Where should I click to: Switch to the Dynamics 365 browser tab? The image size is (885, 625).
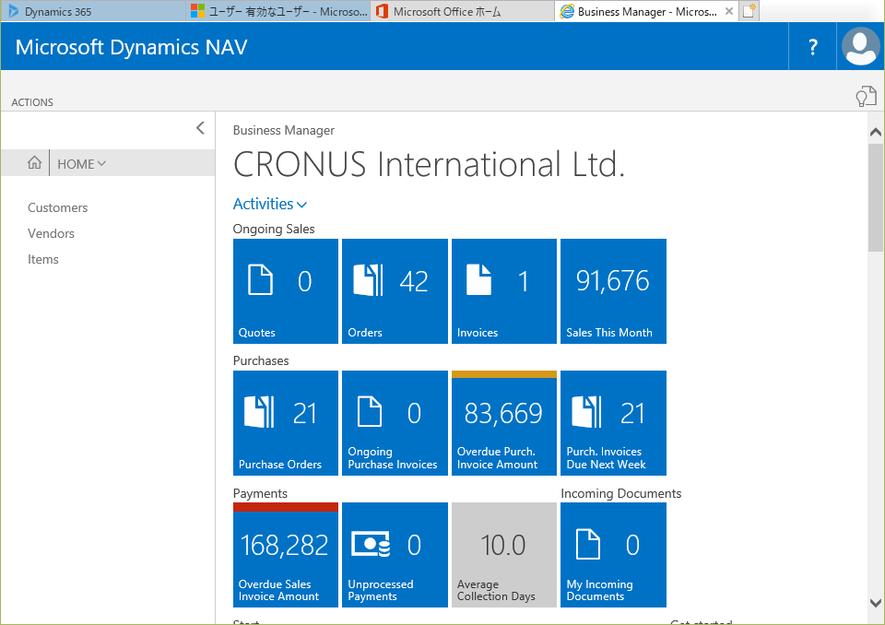tap(93, 11)
